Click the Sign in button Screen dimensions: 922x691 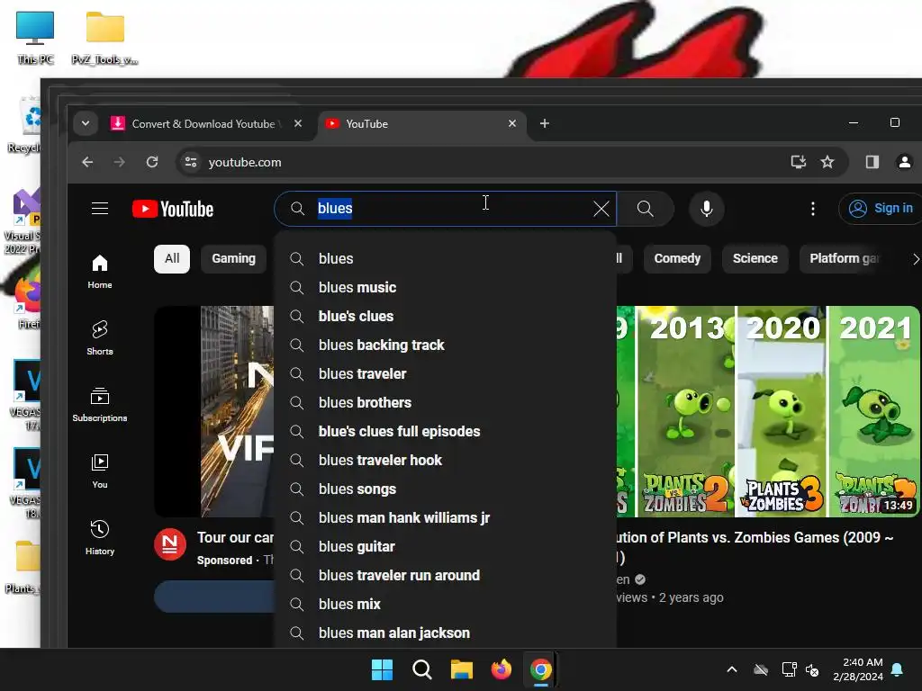click(x=881, y=209)
